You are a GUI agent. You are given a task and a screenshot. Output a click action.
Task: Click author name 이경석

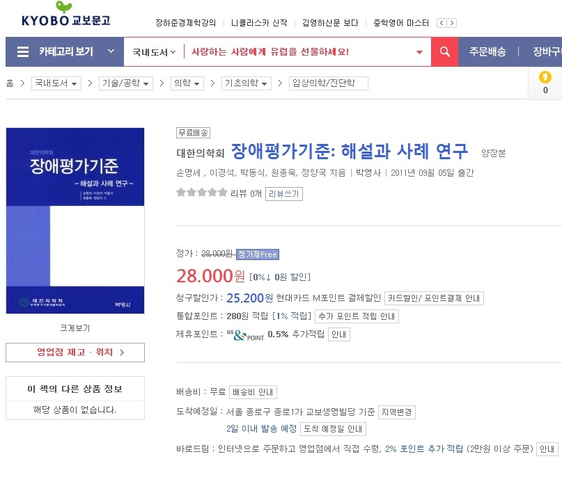pyautogui.click(x=222, y=173)
